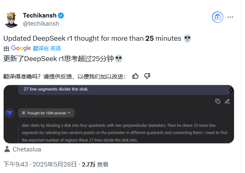Click the edit pencil icon in chat screenshot

(227, 101)
